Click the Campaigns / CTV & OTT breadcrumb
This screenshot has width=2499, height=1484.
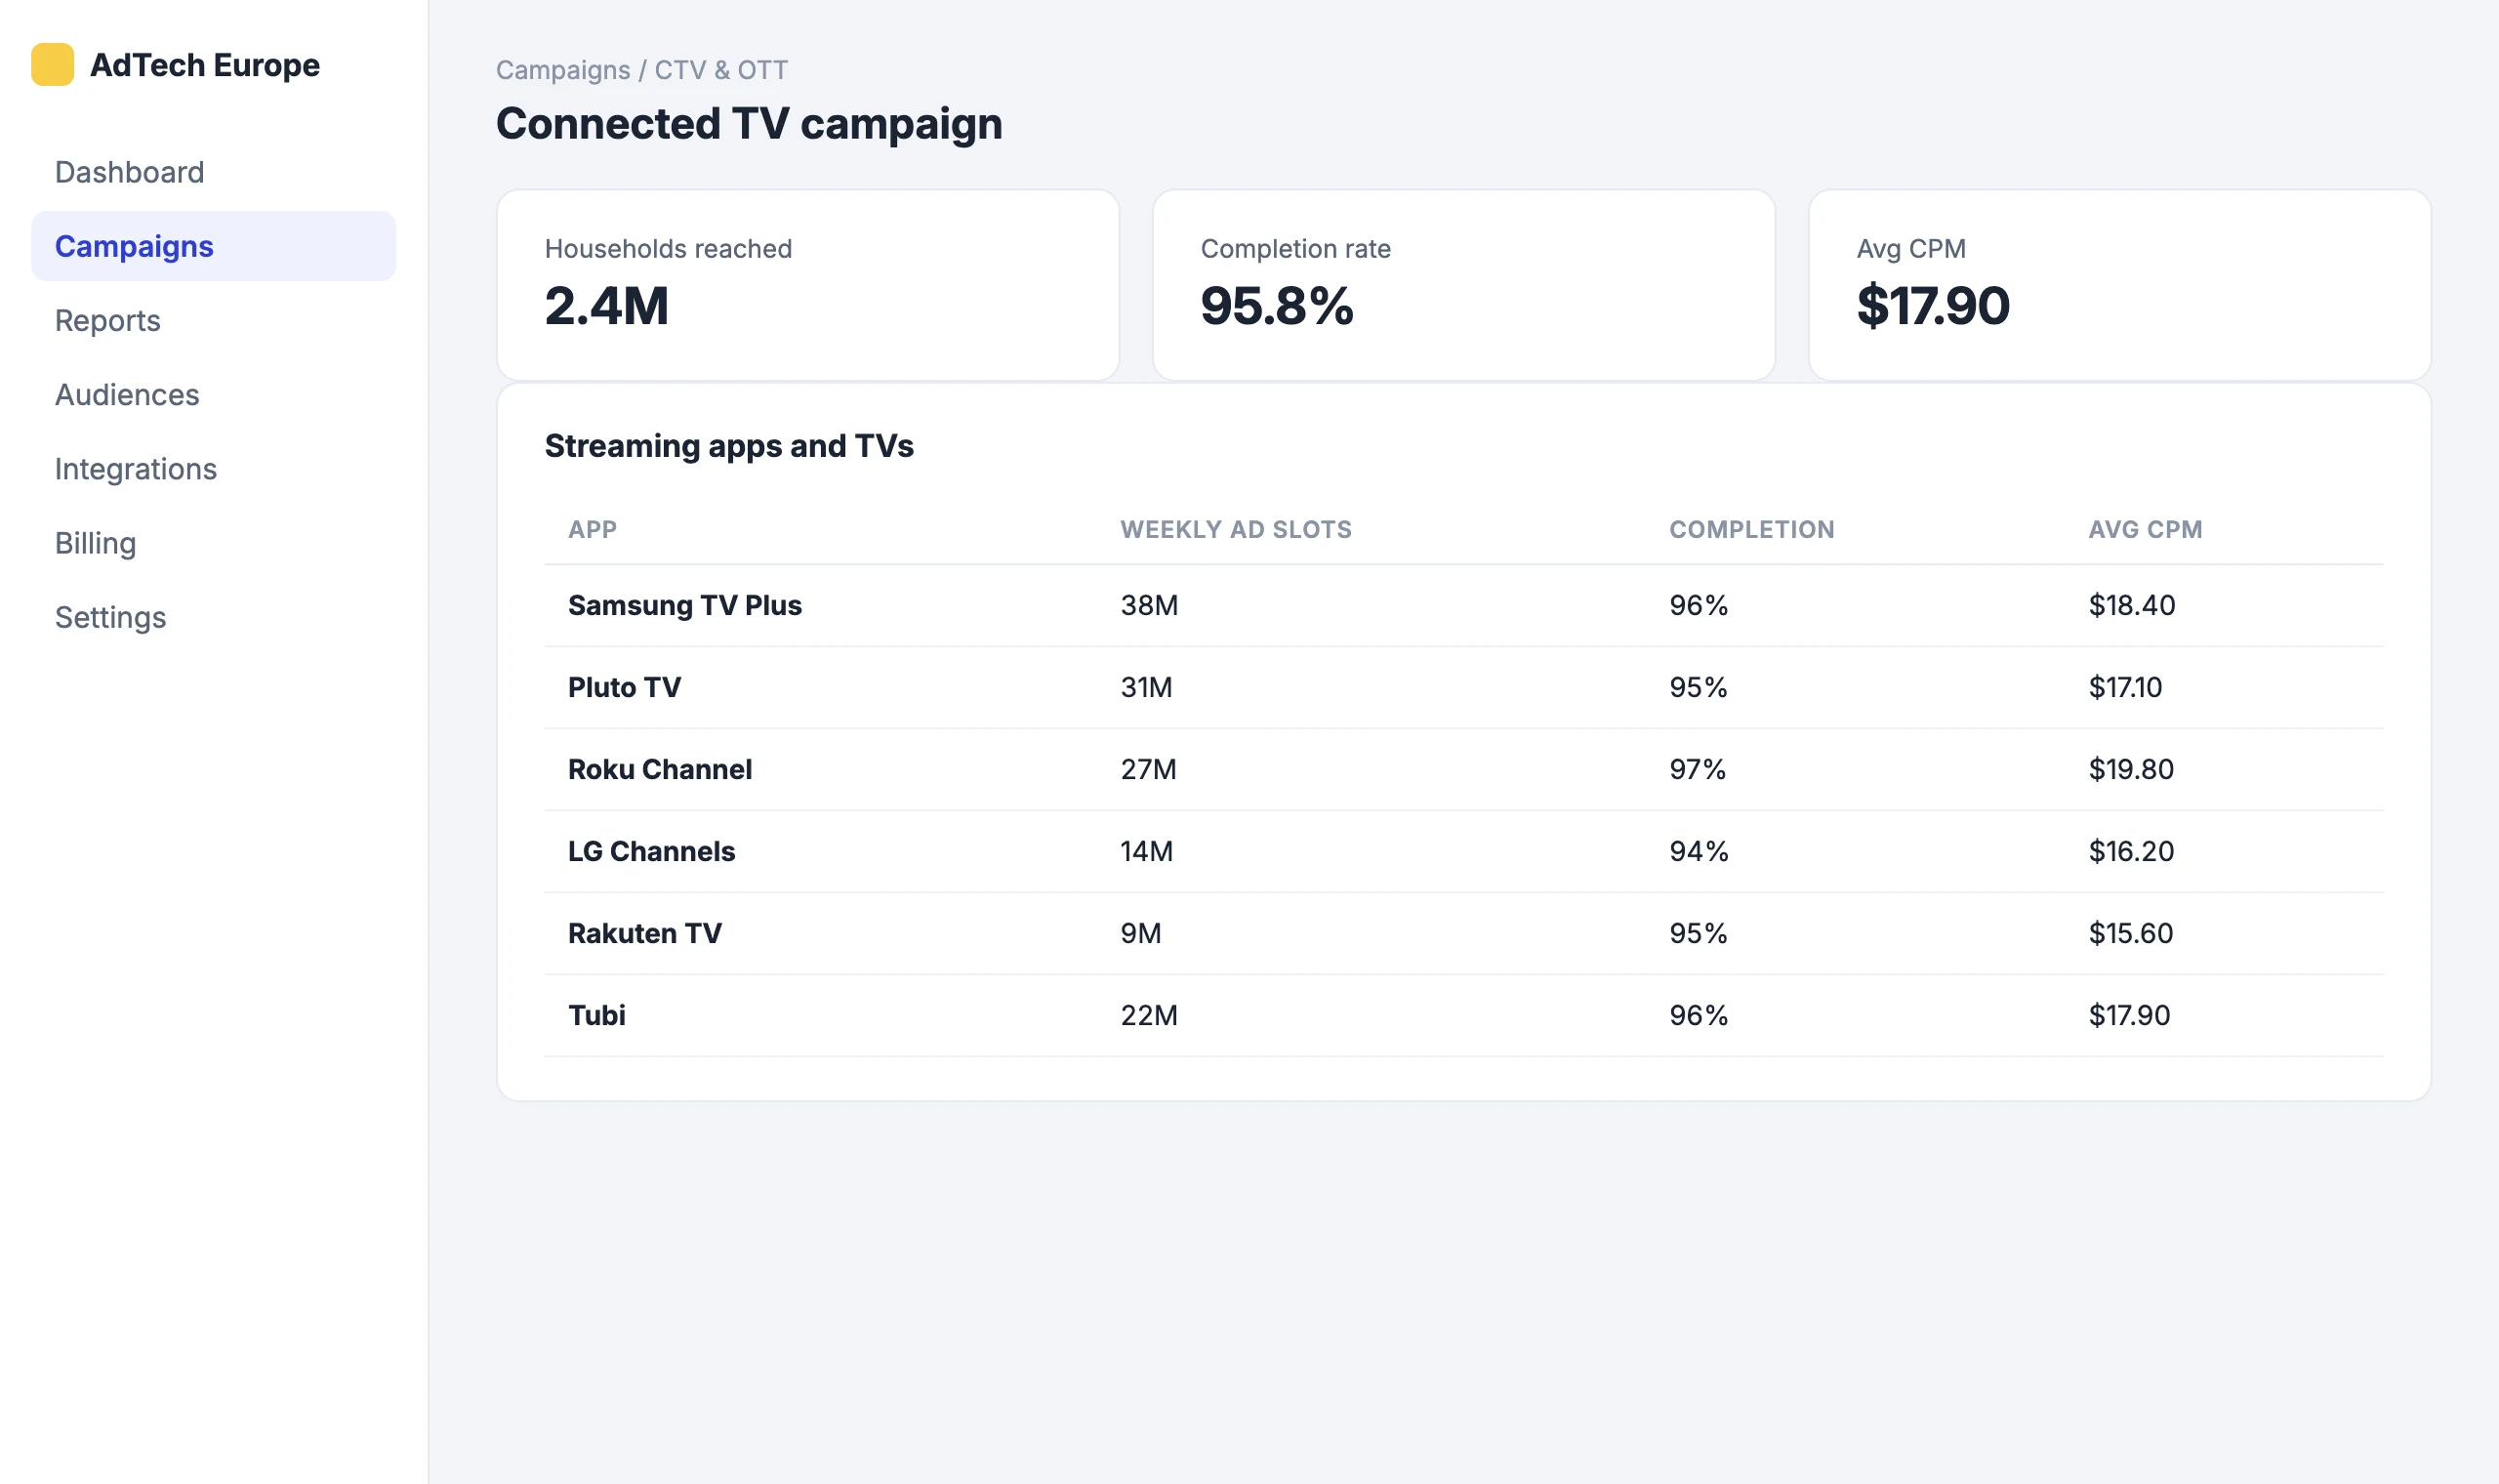pos(641,70)
